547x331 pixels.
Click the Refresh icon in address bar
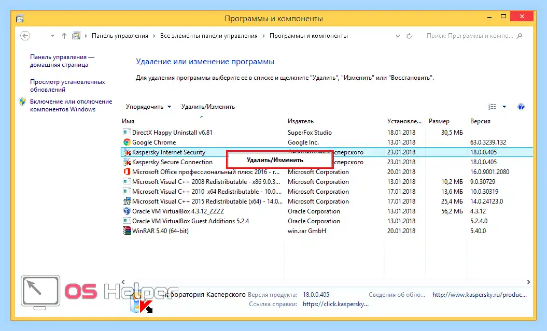click(x=409, y=36)
